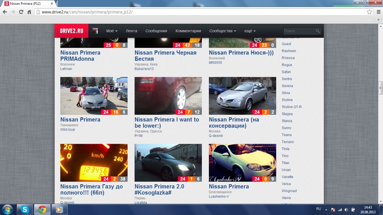Select Rogue in model list
This screenshot has width=383, height=215.
coord(287,65)
